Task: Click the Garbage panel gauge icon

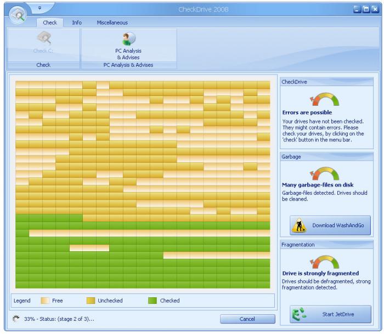Action: pos(324,173)
